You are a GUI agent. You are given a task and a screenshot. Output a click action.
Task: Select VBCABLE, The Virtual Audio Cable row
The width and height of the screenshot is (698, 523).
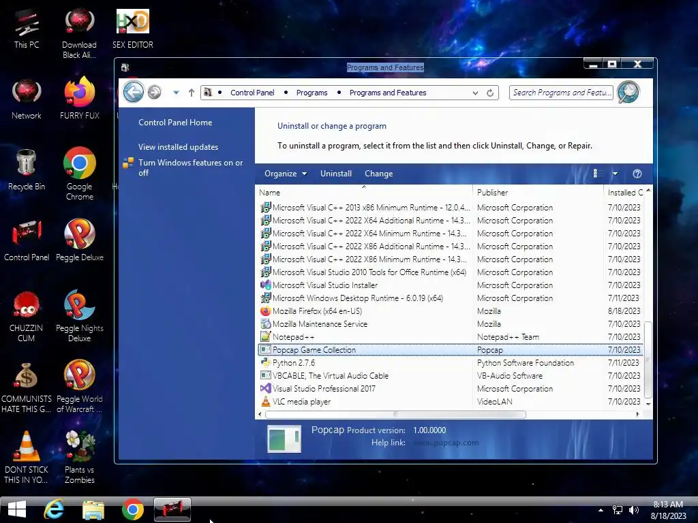[x=451, y=375]
